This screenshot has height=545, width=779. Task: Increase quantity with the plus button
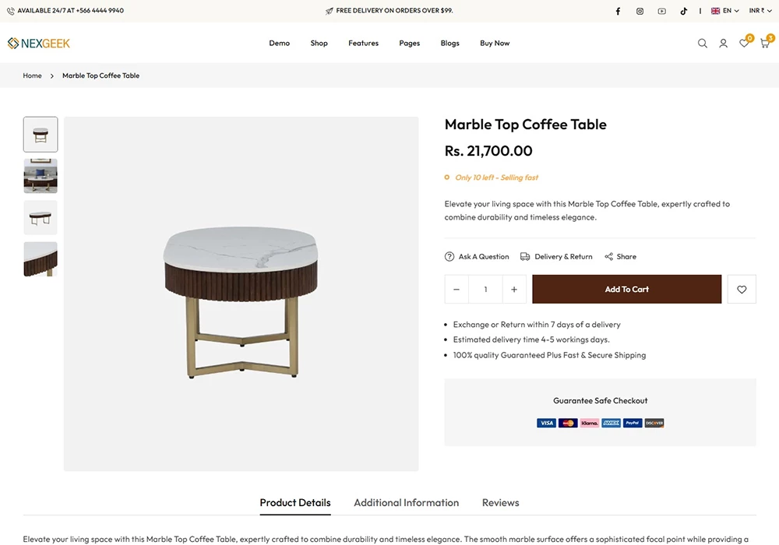click(x=513, y=290)
